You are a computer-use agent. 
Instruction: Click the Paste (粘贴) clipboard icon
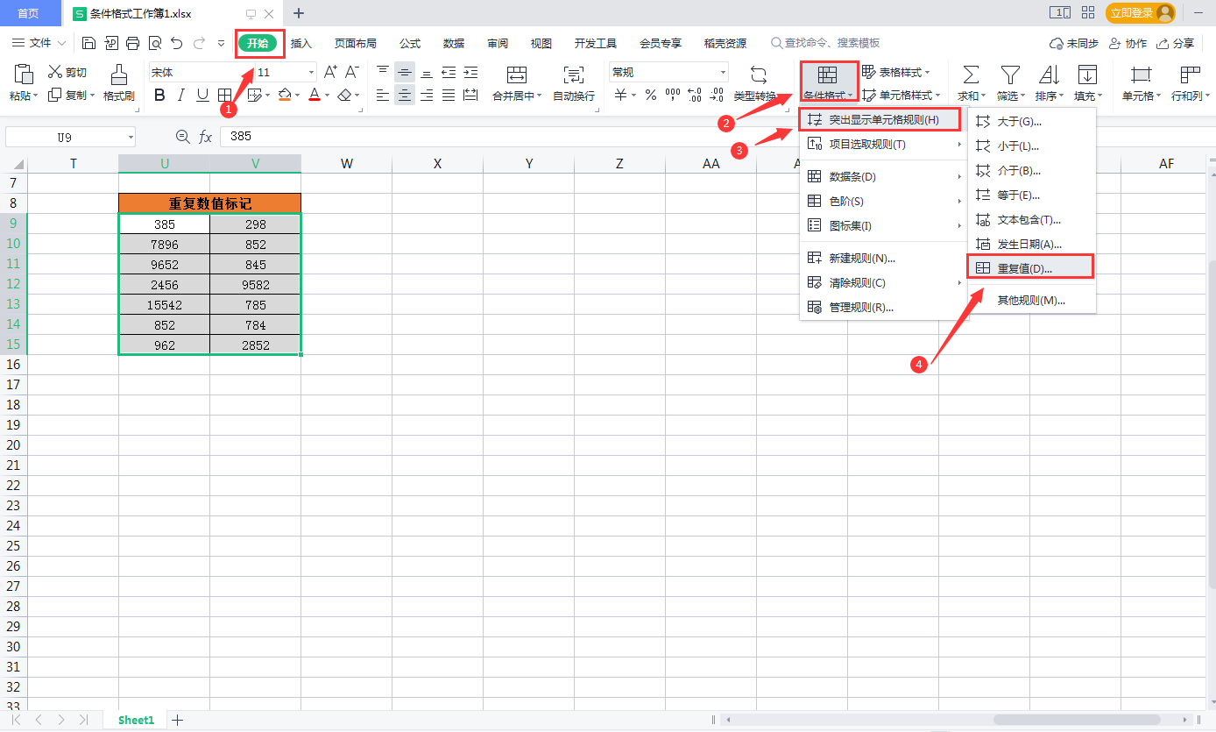24,74
